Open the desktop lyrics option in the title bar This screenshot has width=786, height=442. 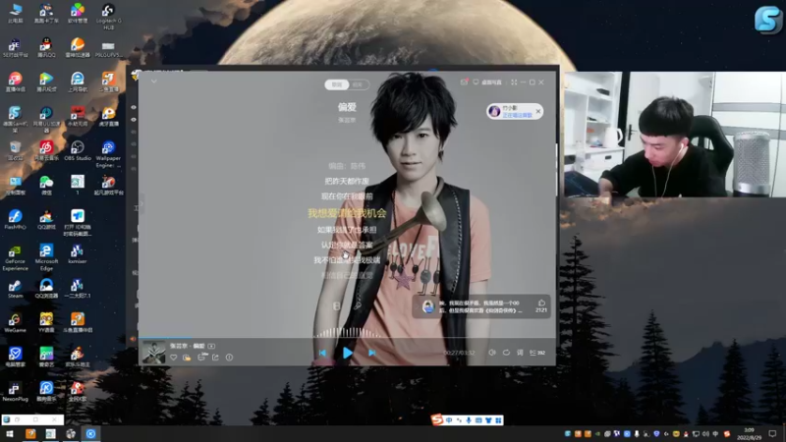487,83
